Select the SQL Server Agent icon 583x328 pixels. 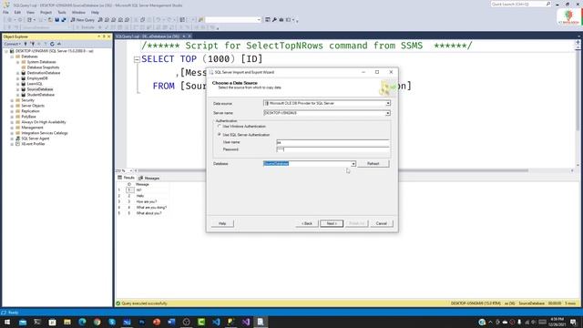click(17, 138)
